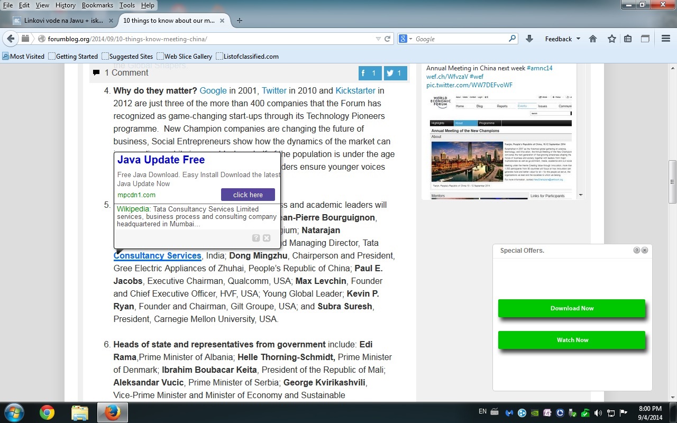Click the address bar URL field
The image size is (677, 423).
211,39
